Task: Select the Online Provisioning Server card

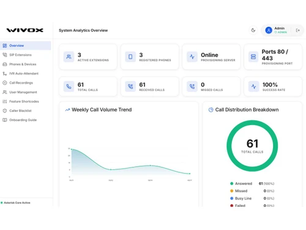Action: tap(211, 57)
